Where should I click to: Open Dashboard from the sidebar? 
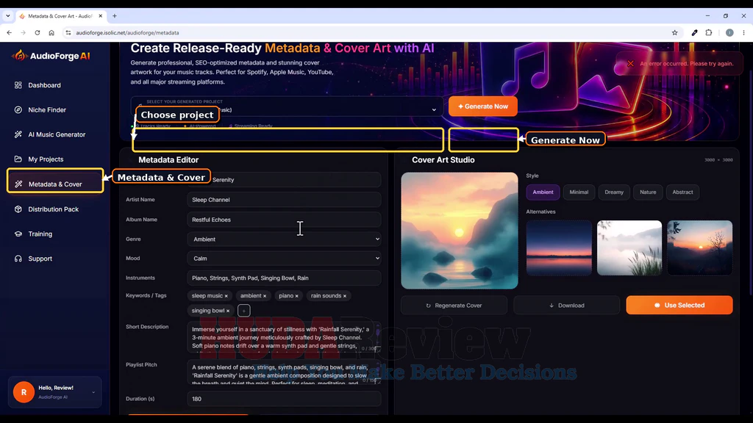pyautogui.click(x=44, y=85)
